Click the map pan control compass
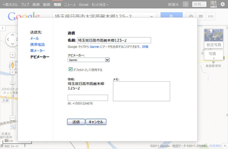228x149 pixels. 12,39
